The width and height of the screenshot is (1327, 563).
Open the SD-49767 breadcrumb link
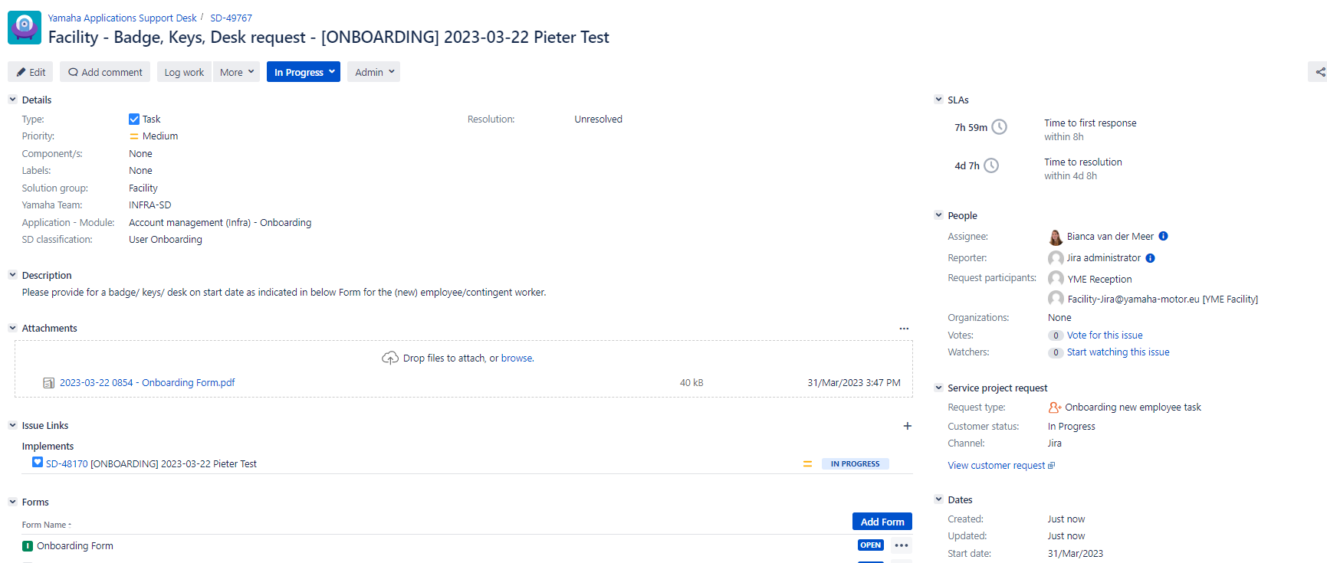click(x=231, y=18)
